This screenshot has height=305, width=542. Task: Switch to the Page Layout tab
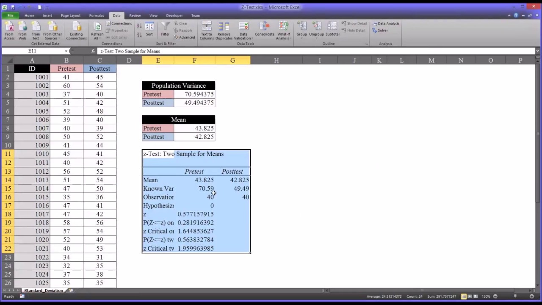tap(70, 16)
